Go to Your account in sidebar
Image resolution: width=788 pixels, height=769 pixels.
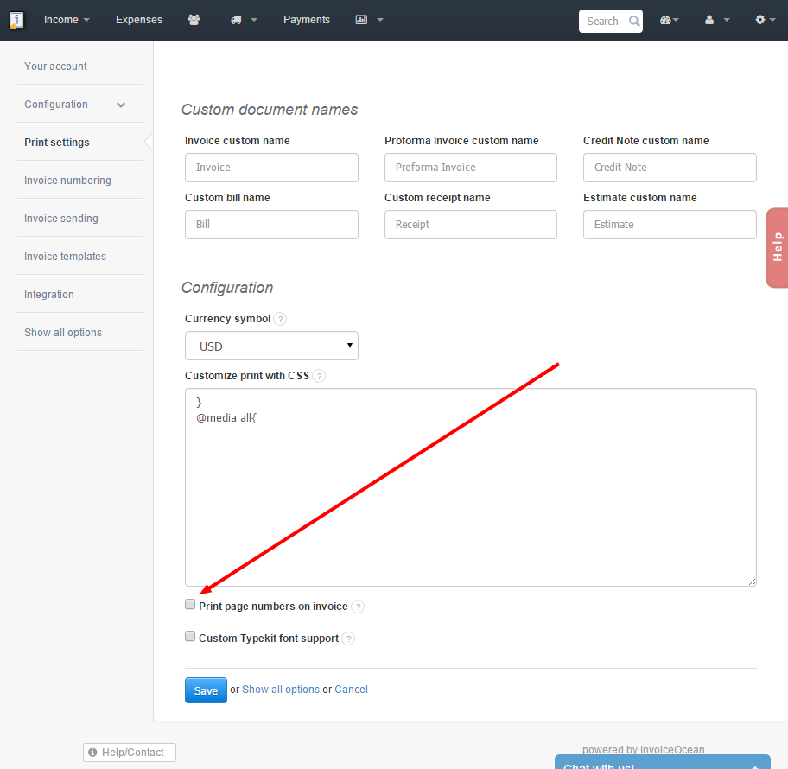(56, 67)
